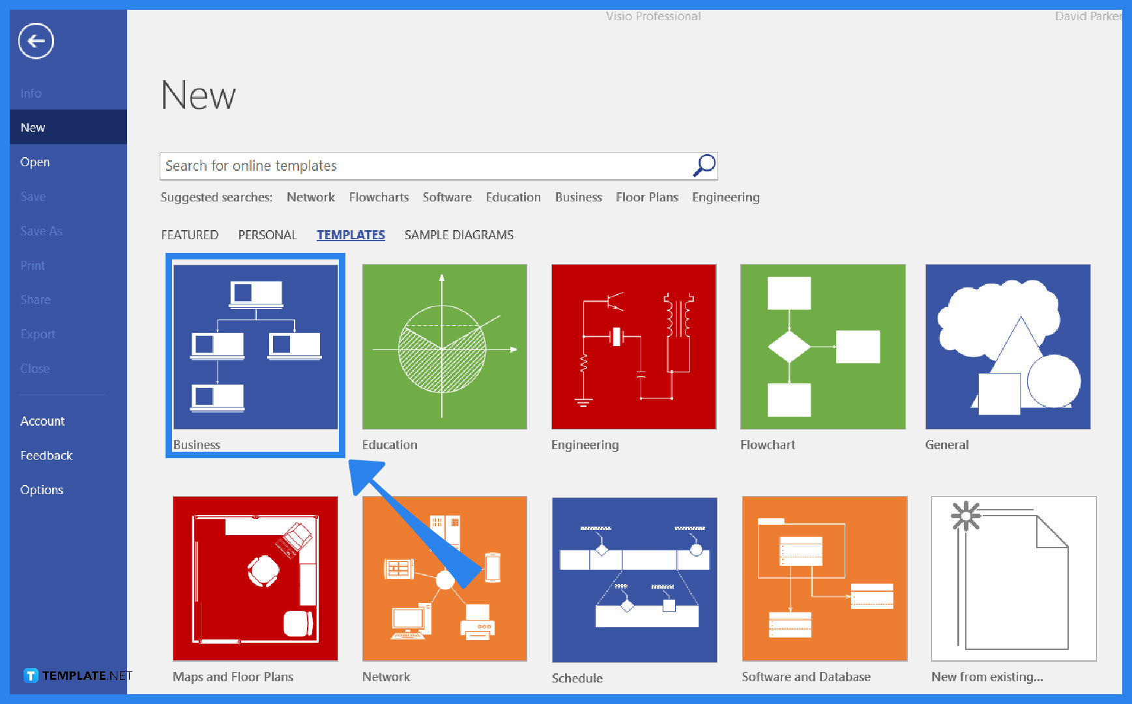Switch to the FEATURED tab
The width and height of the screenshot is (1132, 704).
[x=190, y=235]
